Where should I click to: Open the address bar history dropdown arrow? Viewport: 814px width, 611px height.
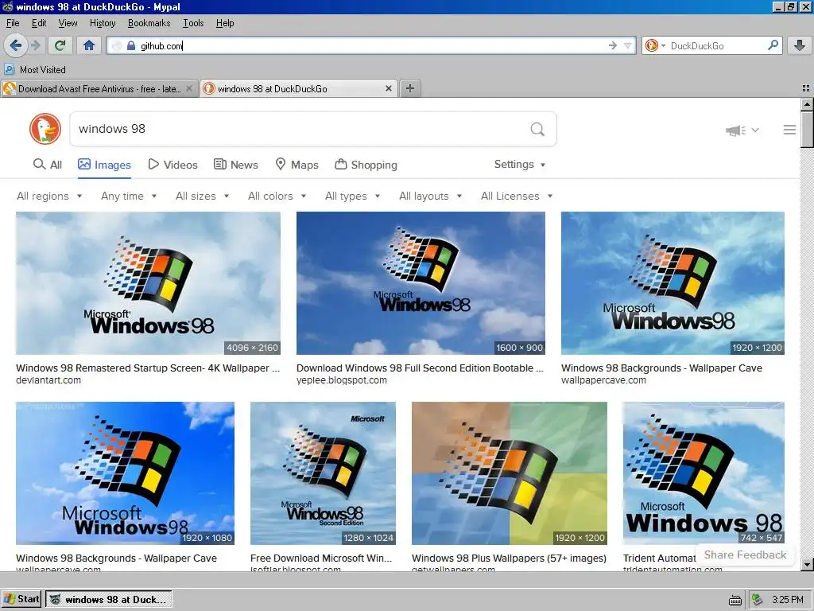627,45
